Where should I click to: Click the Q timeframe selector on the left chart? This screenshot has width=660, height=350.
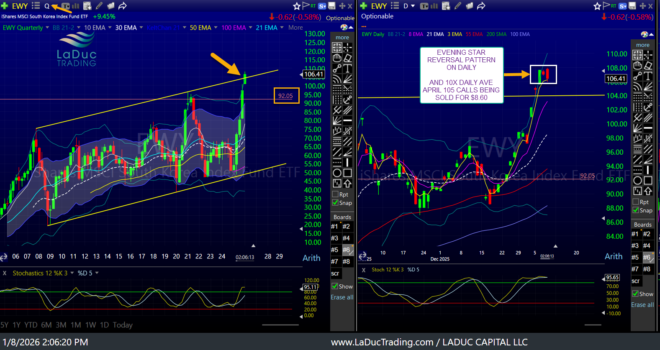pyautogui.click(x=47, y=6)
